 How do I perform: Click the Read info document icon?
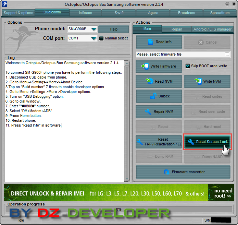pos(150,42)
